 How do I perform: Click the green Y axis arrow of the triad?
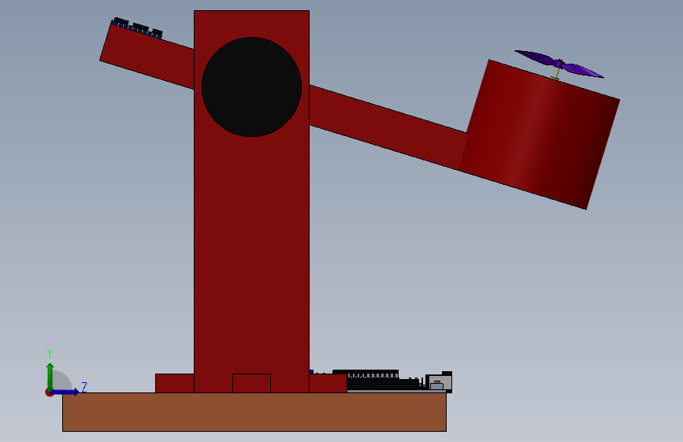pyautogui.click(x=50, y=377)
